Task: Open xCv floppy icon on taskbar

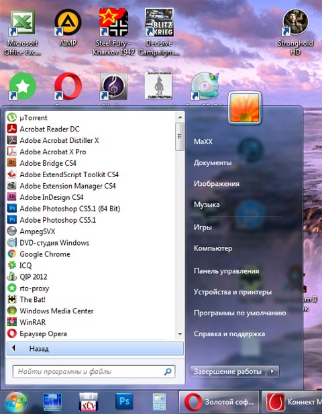Action: coord(89,402)
